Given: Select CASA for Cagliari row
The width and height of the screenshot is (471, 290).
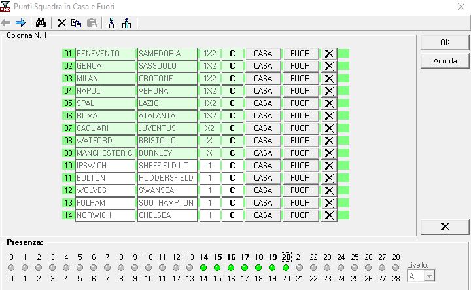Looking at the screenshot, I should (x=263, y=128).
